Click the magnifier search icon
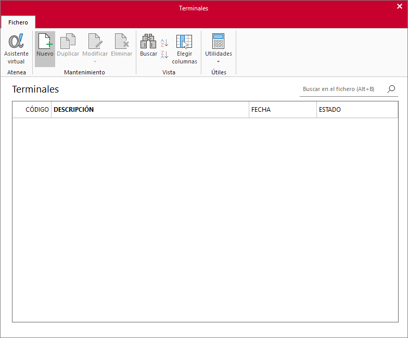This screenshot has height=338, width=408. 391,89
